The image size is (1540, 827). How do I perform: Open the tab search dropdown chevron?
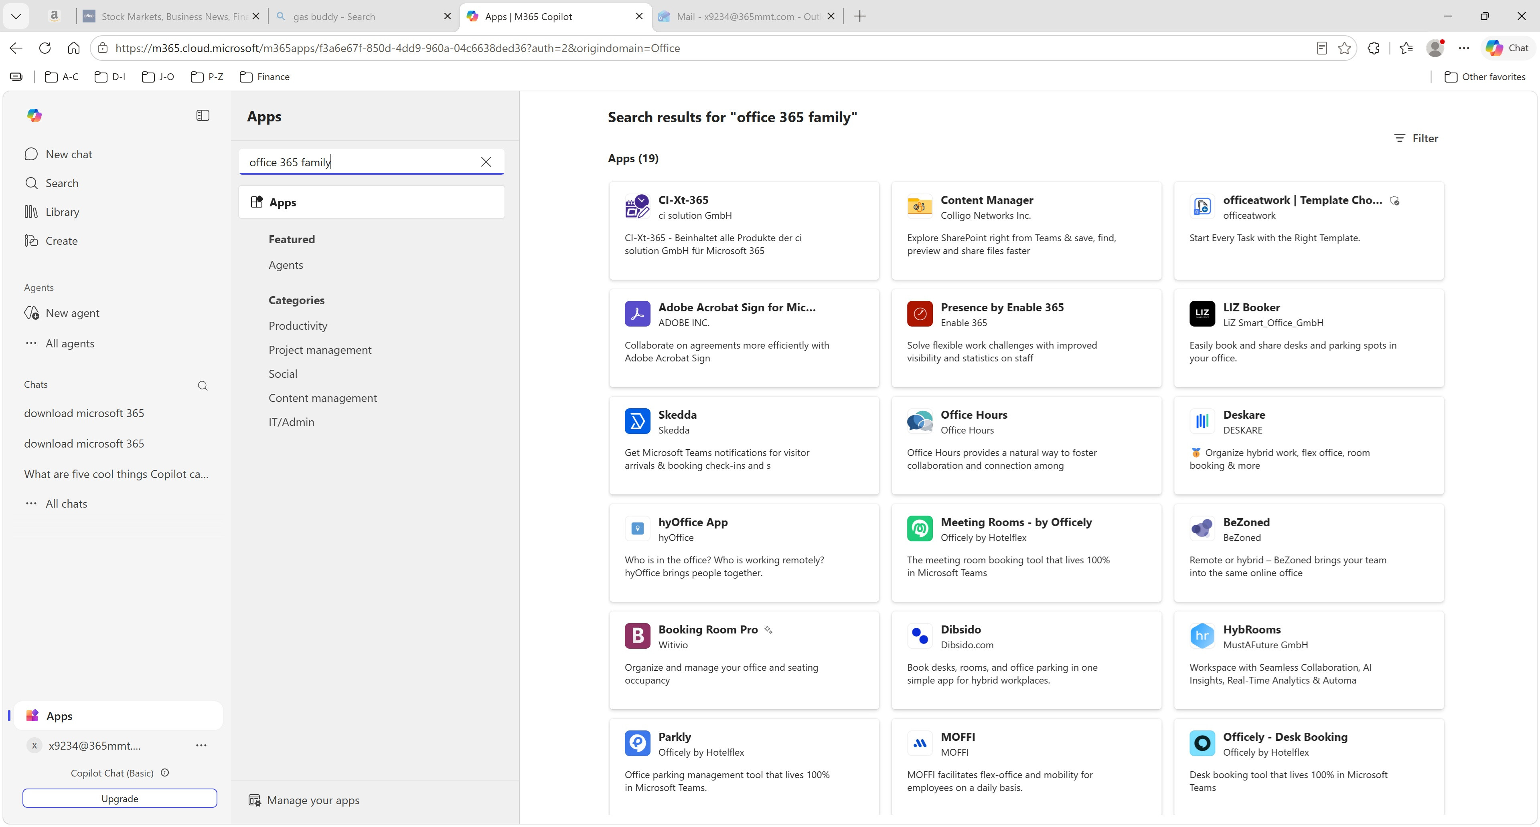[x=16, y=17]
